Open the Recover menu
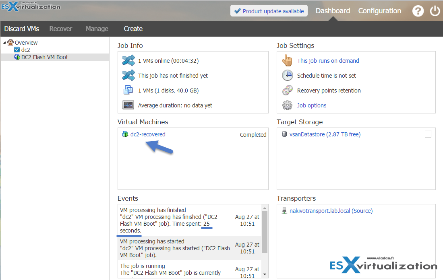443x280 pixels. 61,29
